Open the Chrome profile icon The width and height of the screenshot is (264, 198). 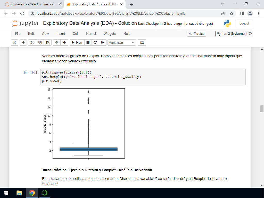click(250, 13)
